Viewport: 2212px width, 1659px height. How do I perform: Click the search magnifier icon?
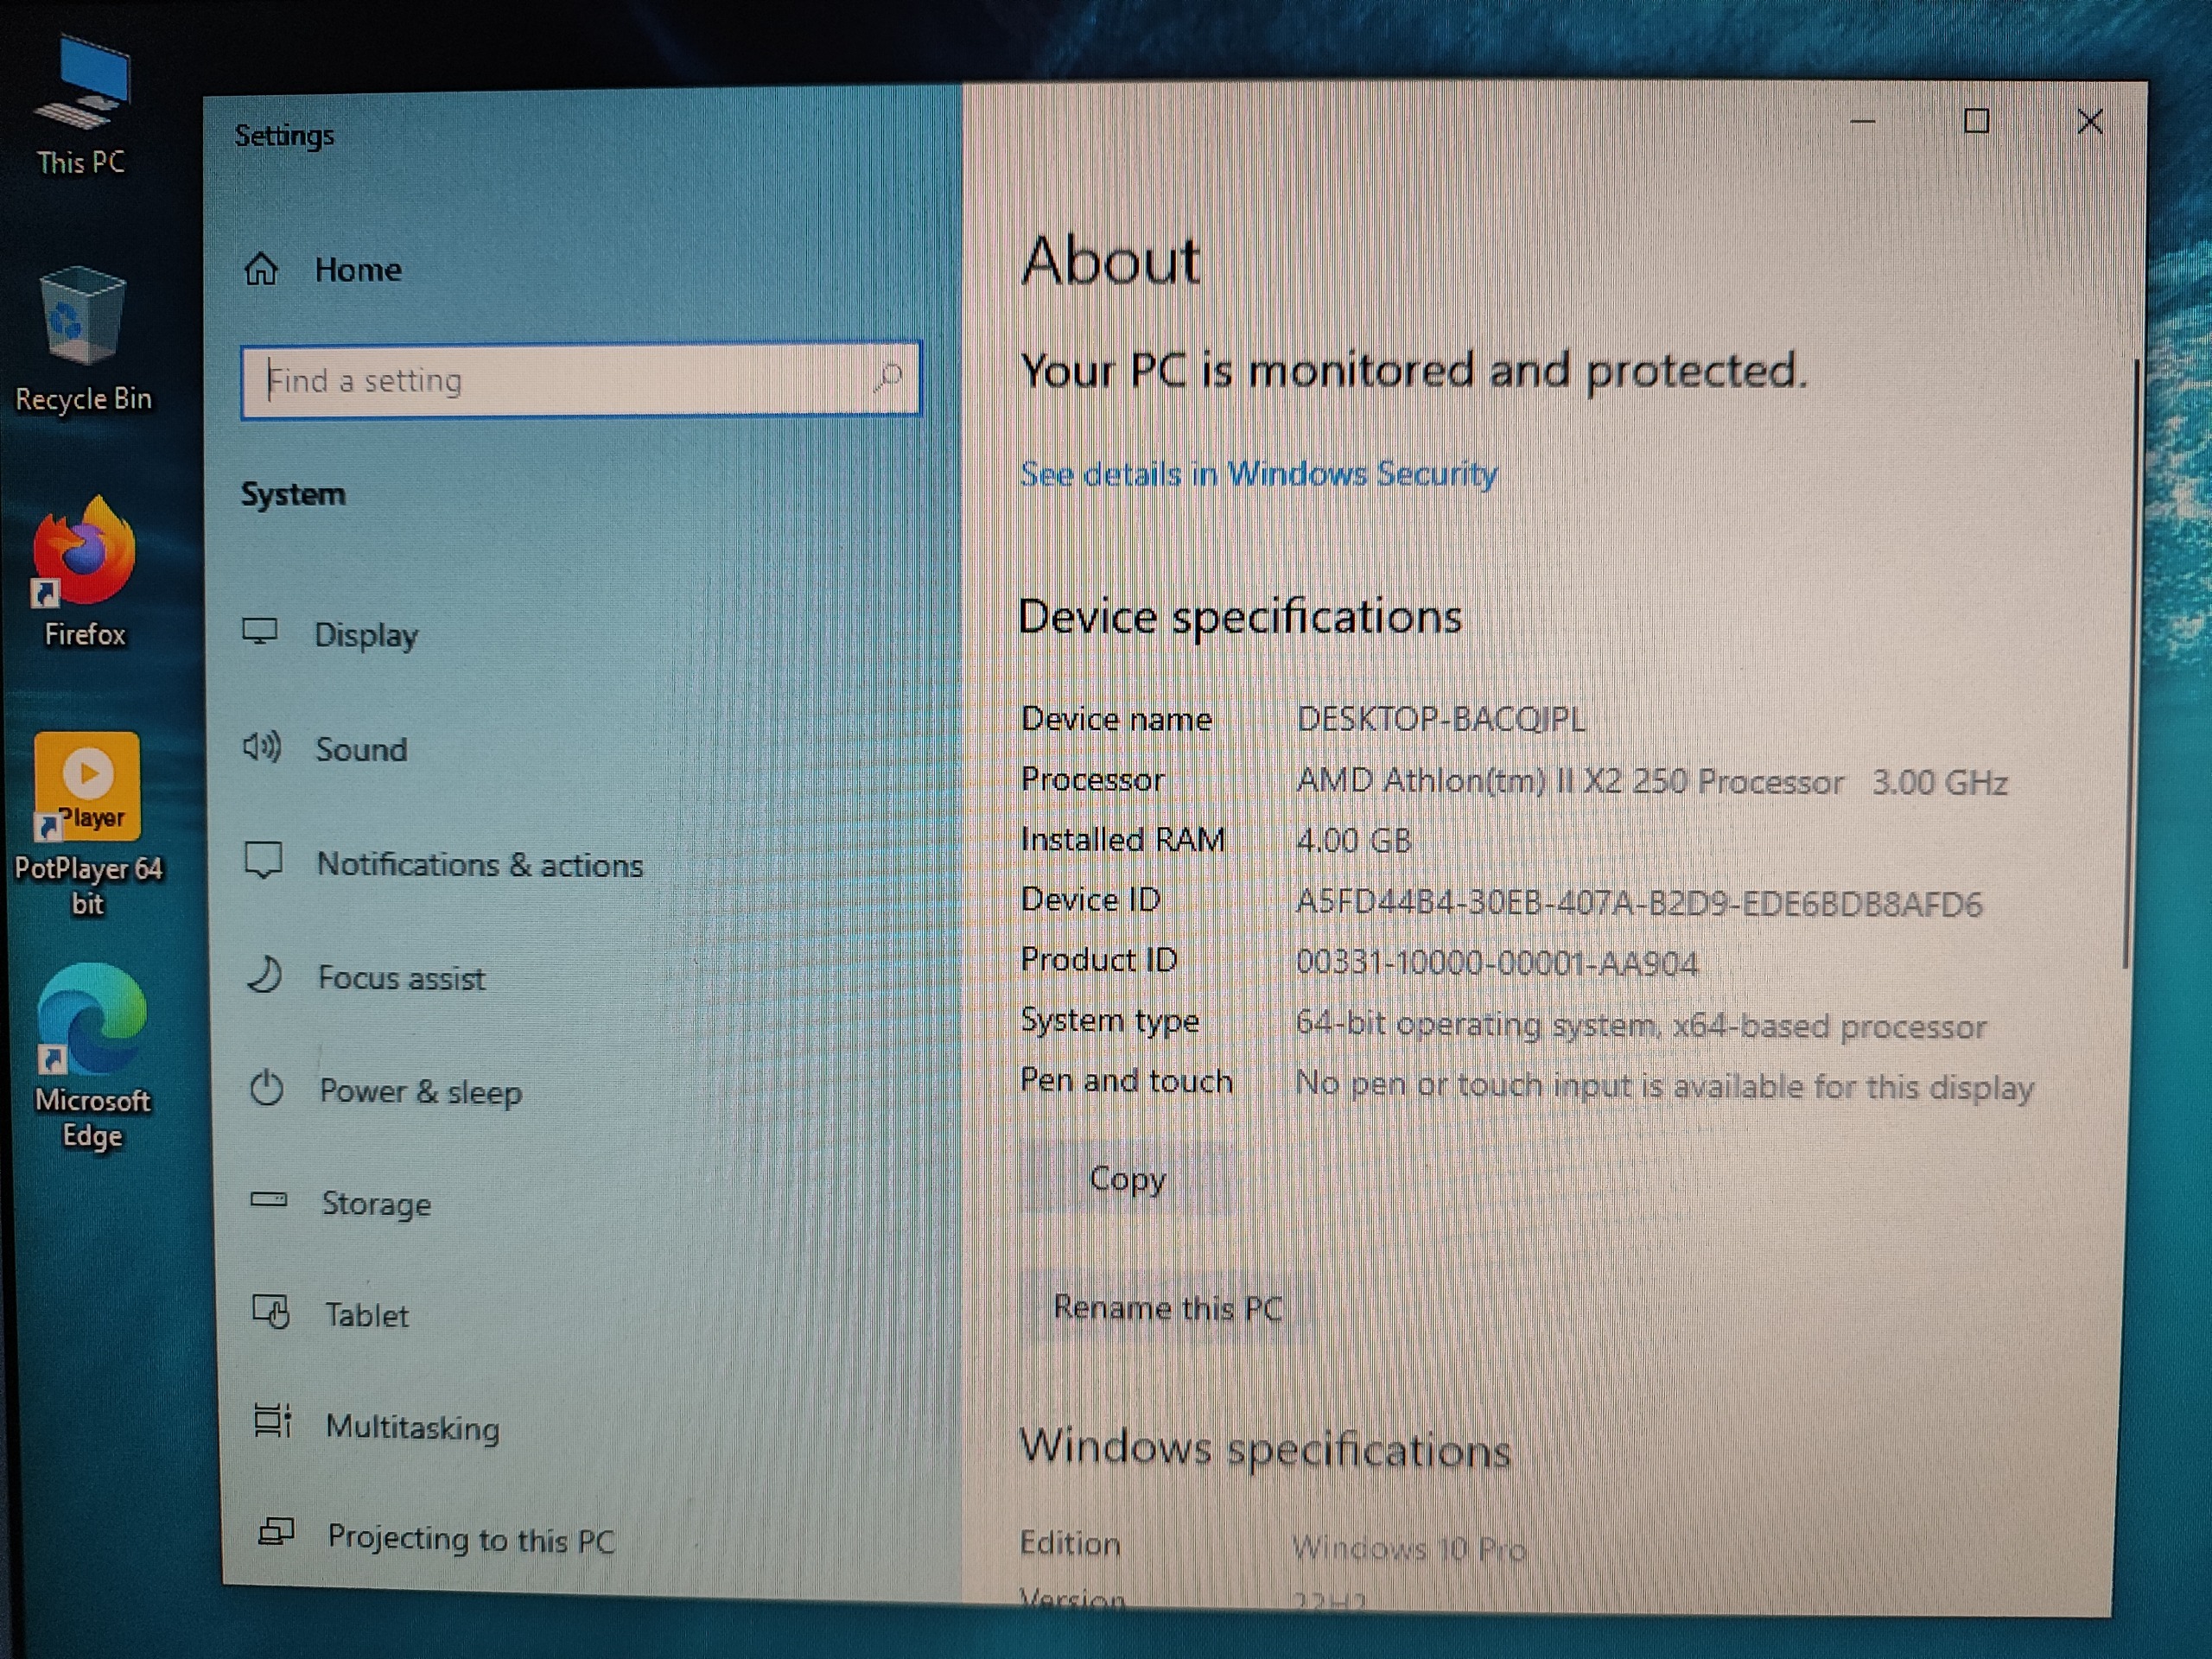click(889, 378)
